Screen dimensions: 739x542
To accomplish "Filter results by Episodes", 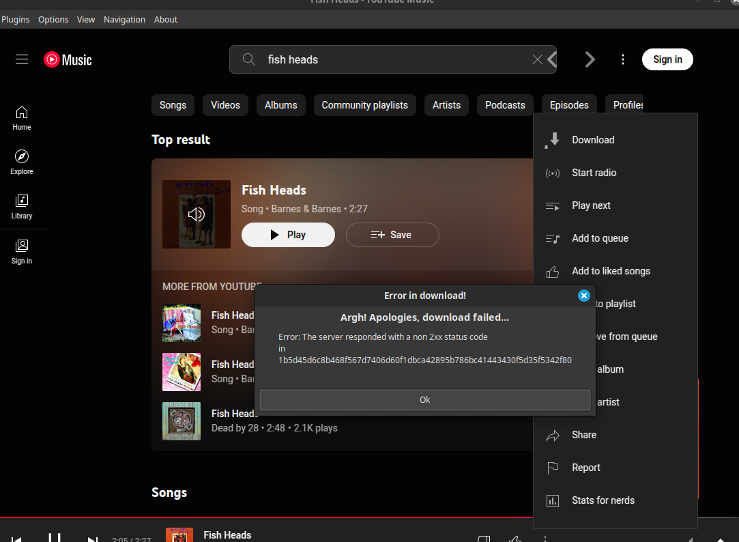I will 569,105.
